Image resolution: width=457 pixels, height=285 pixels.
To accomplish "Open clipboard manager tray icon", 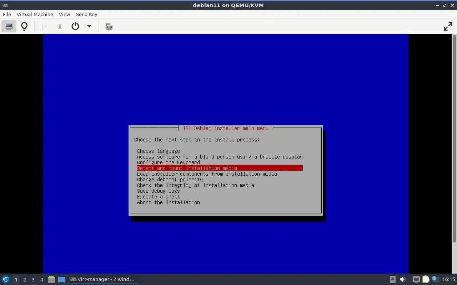I will tap(426, 279).
